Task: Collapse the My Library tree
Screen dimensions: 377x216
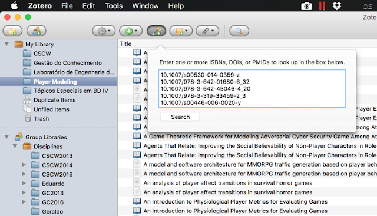Action: pos(6,44)
